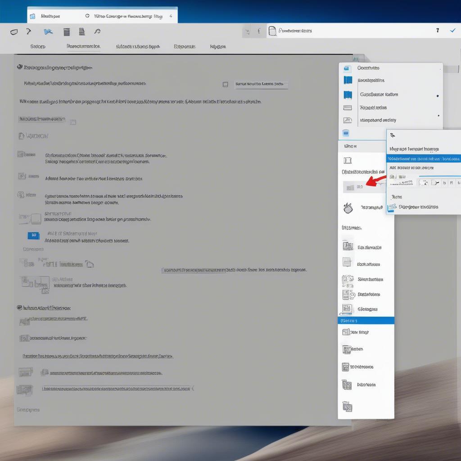This screenshot has width=461, height=461.
Task: Click the long underlined link above the bottom rows
Action: (98, 356)
